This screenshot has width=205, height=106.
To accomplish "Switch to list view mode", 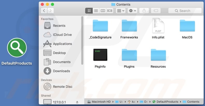I will pyautogui.click(x=96, y=11).
